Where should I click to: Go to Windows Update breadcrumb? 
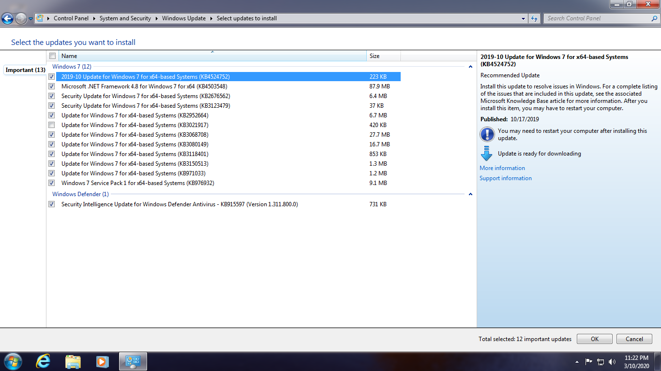pos(184,18)
